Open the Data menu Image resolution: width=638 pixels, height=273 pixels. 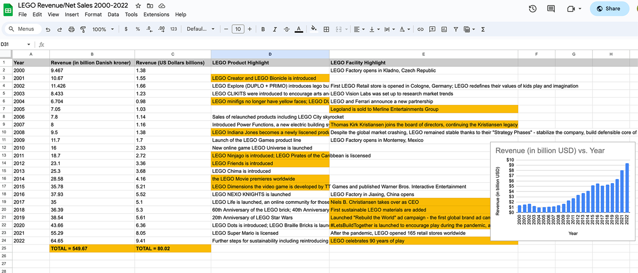(x=113, y=14)
